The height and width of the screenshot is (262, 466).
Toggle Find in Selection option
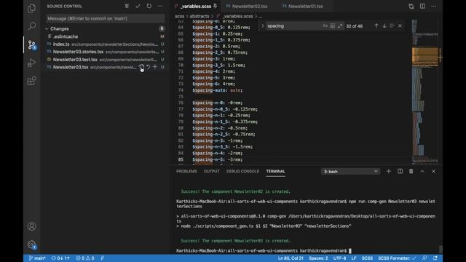[392, 26]
